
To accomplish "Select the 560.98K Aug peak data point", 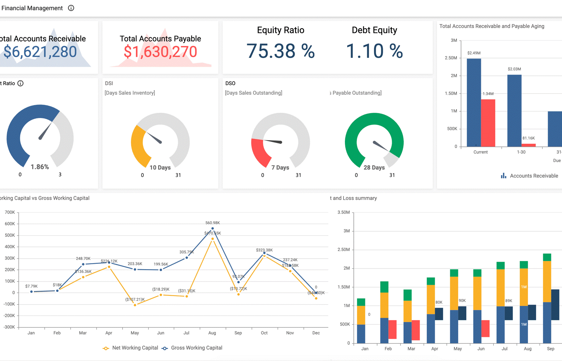I will [212, 229].
